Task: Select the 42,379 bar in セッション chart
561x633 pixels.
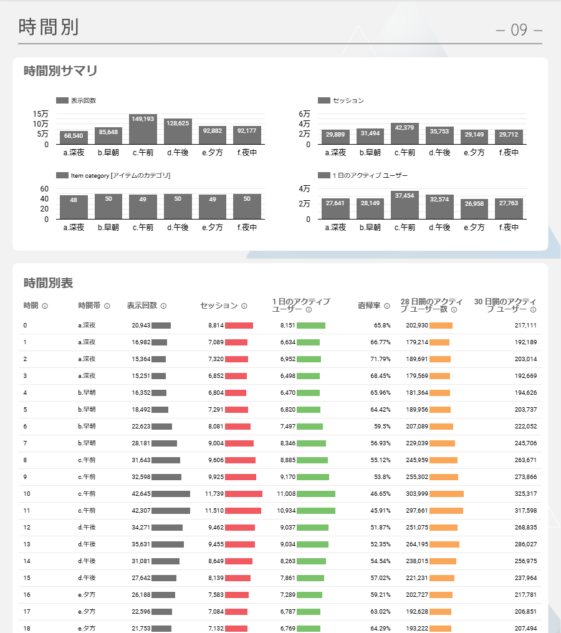Action: 405,133
